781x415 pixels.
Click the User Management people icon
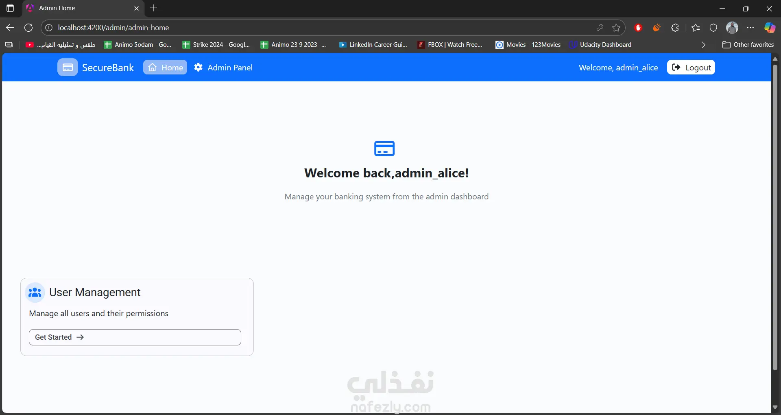[35, 293]
